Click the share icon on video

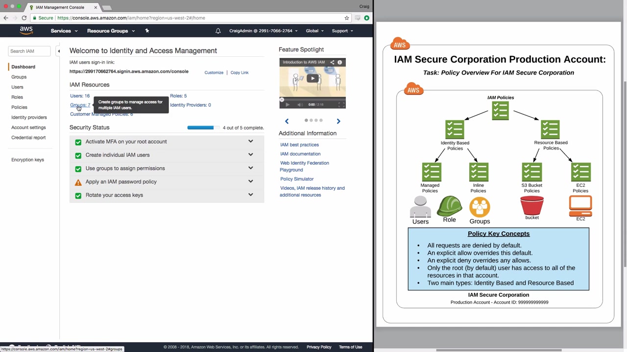[332, 63]
